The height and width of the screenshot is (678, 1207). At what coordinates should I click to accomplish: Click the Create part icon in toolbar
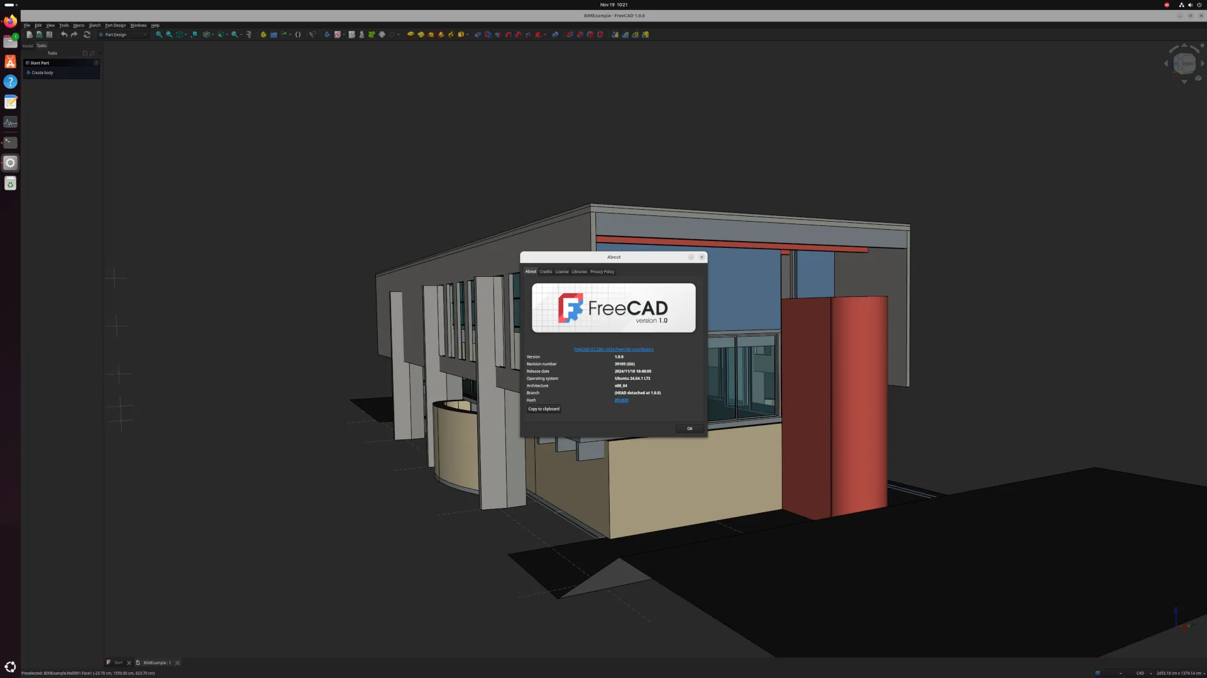coord(263,35)
